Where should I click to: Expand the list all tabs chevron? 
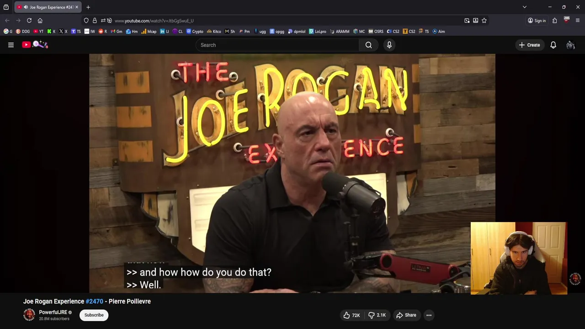click(525, 7)
